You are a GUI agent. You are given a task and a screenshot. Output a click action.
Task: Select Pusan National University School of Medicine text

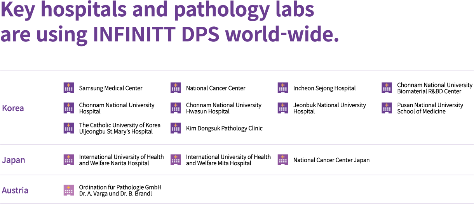[x=430, y=108]
